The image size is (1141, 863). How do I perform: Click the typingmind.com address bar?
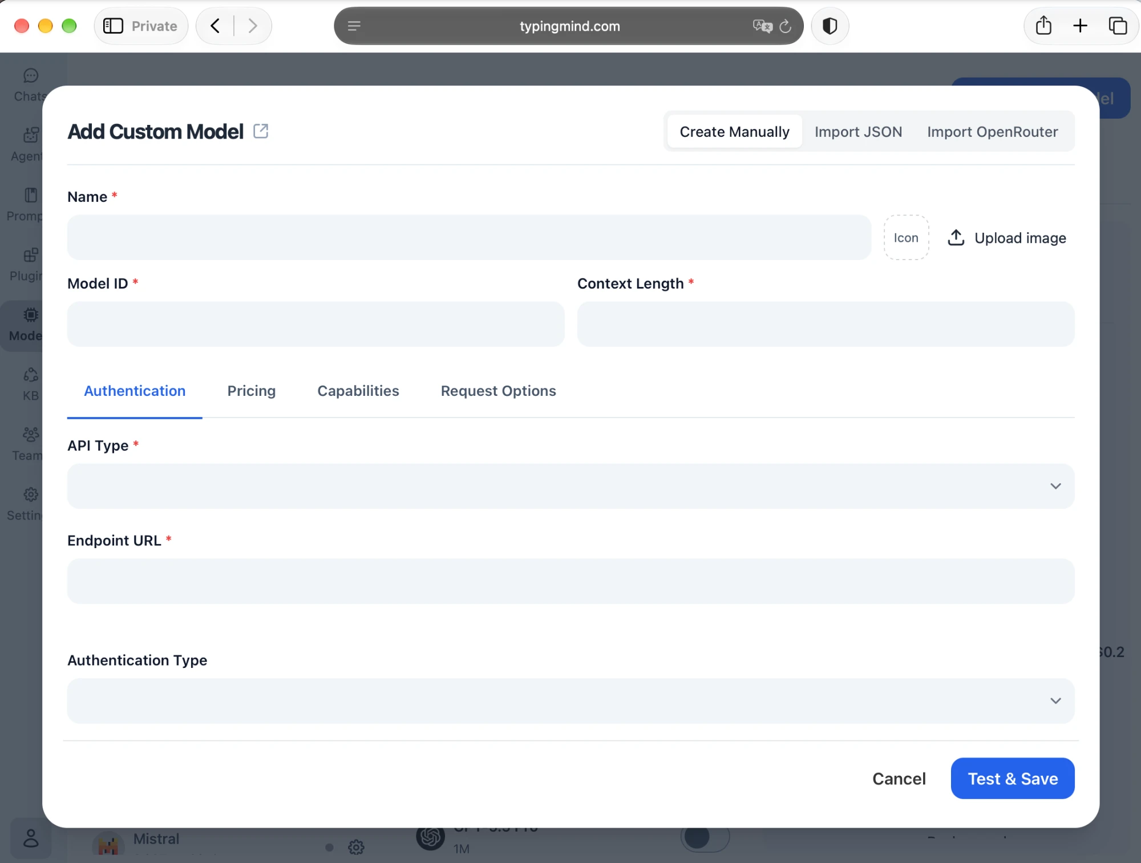569,26
